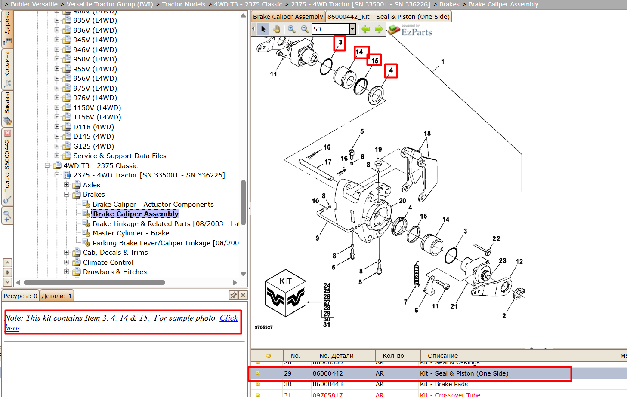Switch to the Ресурсы: 0 tab
627x397 pixels.
[20, 296]
